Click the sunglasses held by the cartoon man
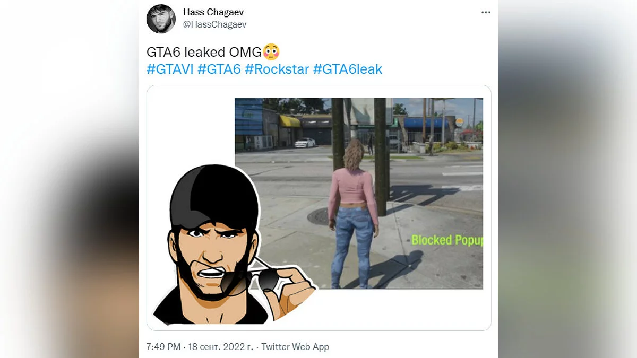 (x=248, y=281)
